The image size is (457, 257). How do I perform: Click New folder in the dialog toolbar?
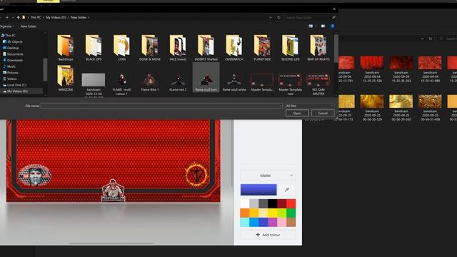(29, 26)
